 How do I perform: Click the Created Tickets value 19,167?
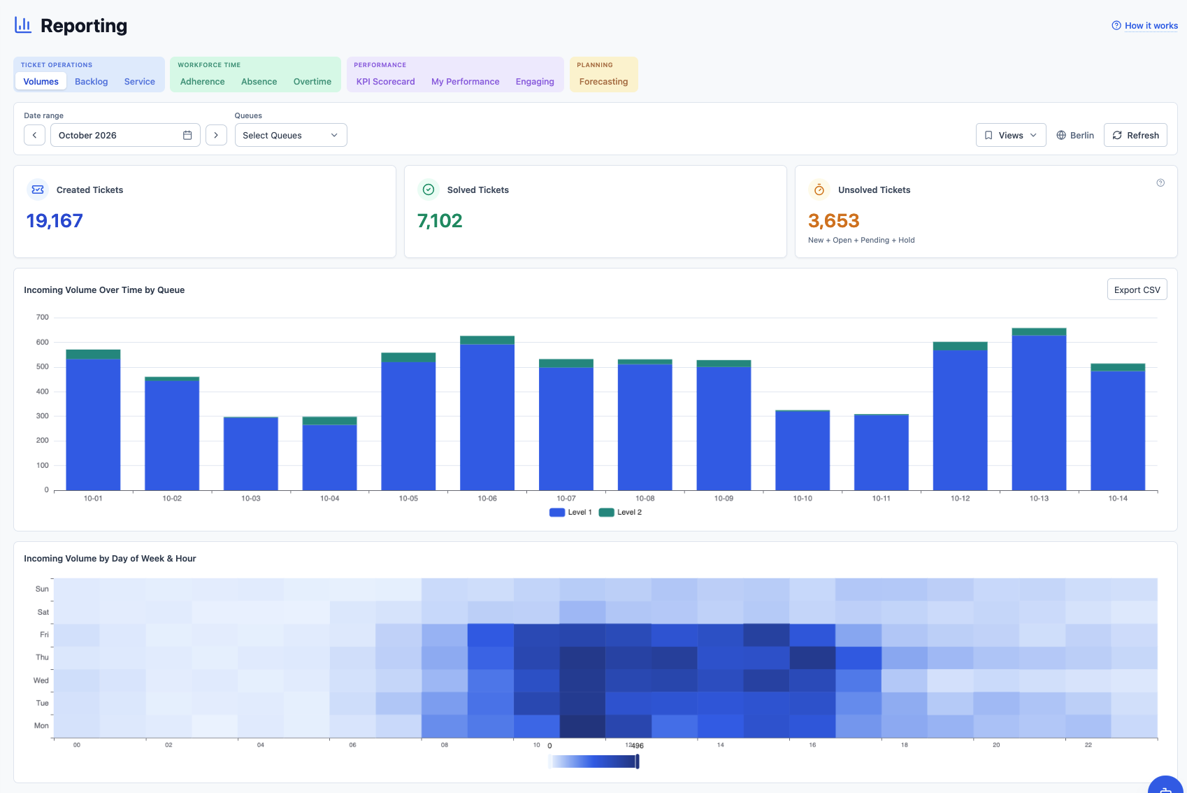pyautogui.click(x=55, y=220)
